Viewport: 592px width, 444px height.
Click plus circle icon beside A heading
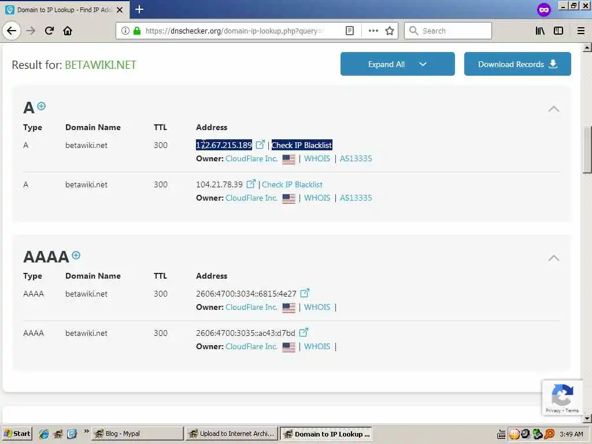42,106
